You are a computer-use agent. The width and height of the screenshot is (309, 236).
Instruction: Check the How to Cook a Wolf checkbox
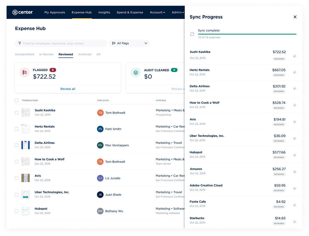point(17,162)
